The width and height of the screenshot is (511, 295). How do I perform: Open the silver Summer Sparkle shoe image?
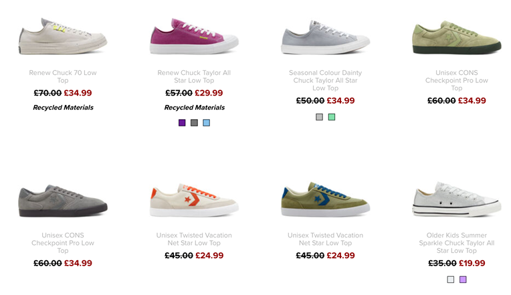(x=457, y=199)
